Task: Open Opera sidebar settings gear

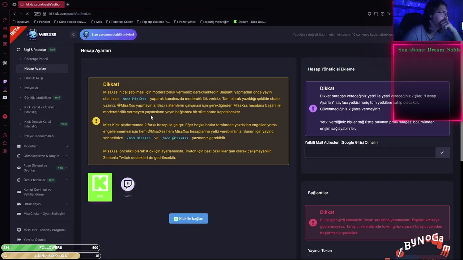Action: (5, 151)
